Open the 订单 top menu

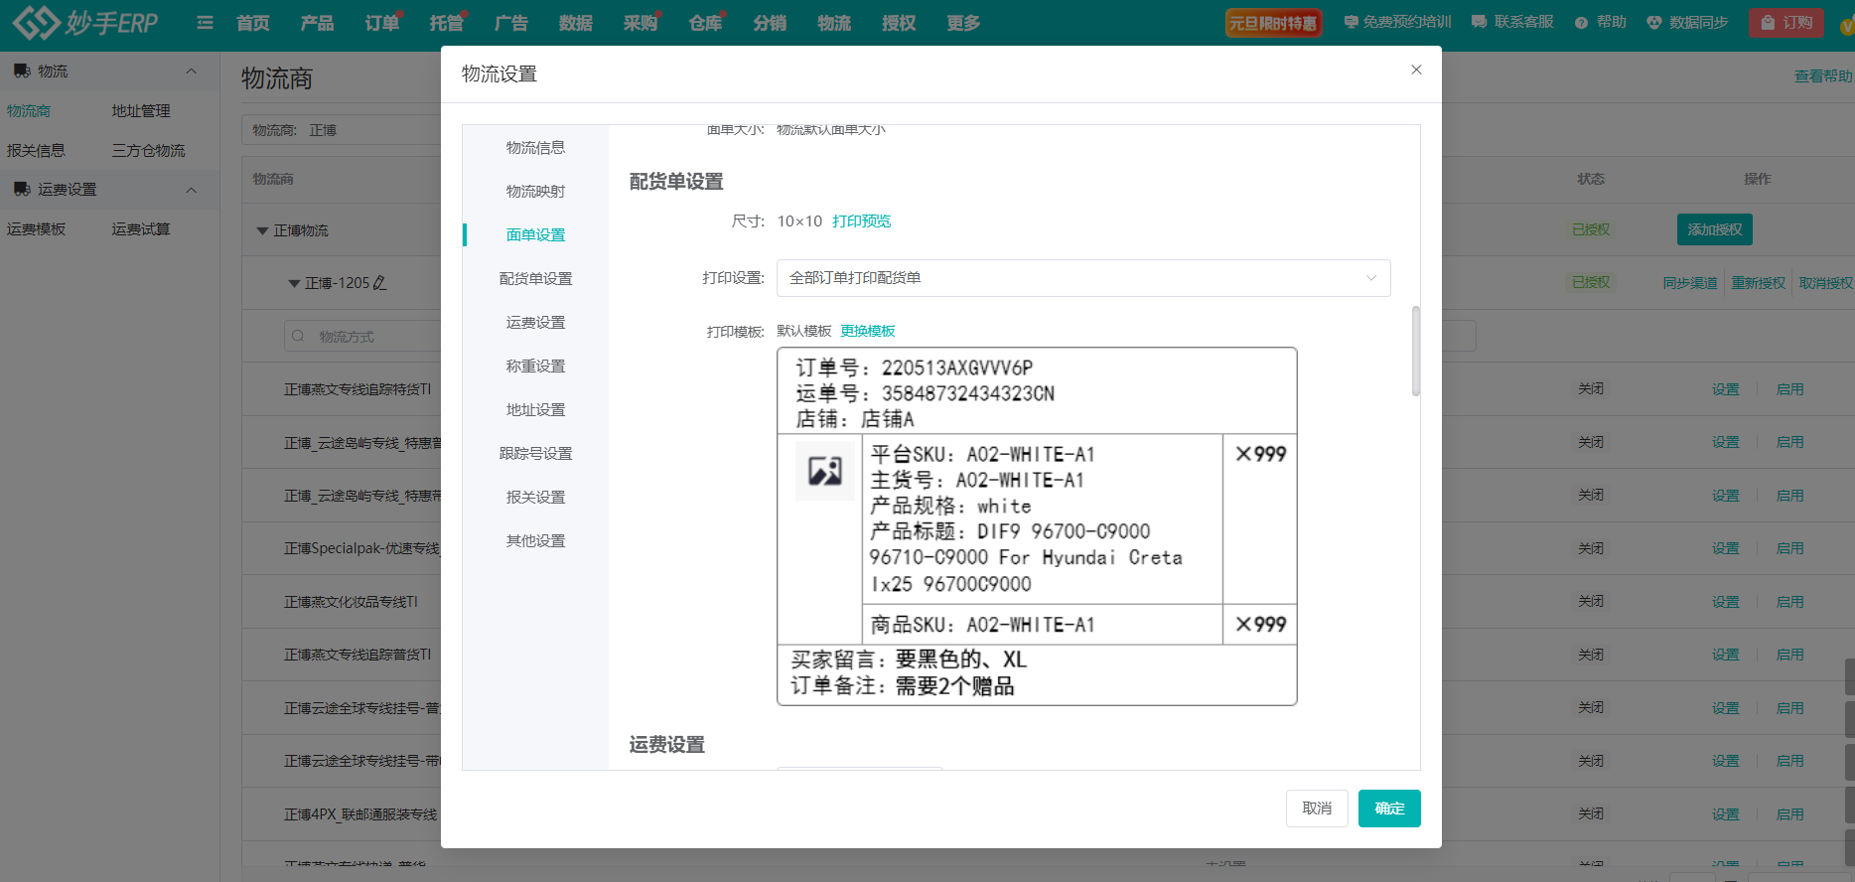click(x=381, y=23)
